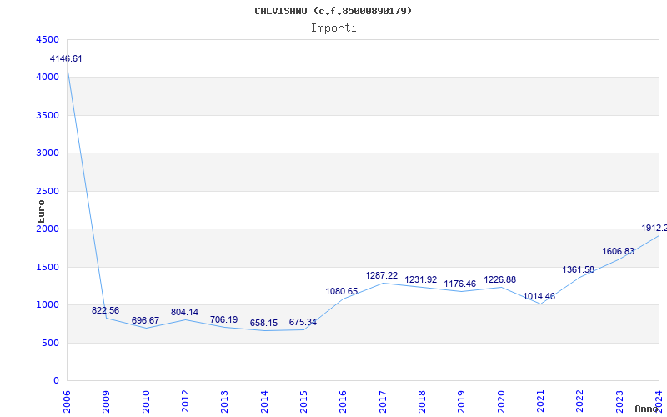Click the 1287.22 peak label

click(382, 276)
